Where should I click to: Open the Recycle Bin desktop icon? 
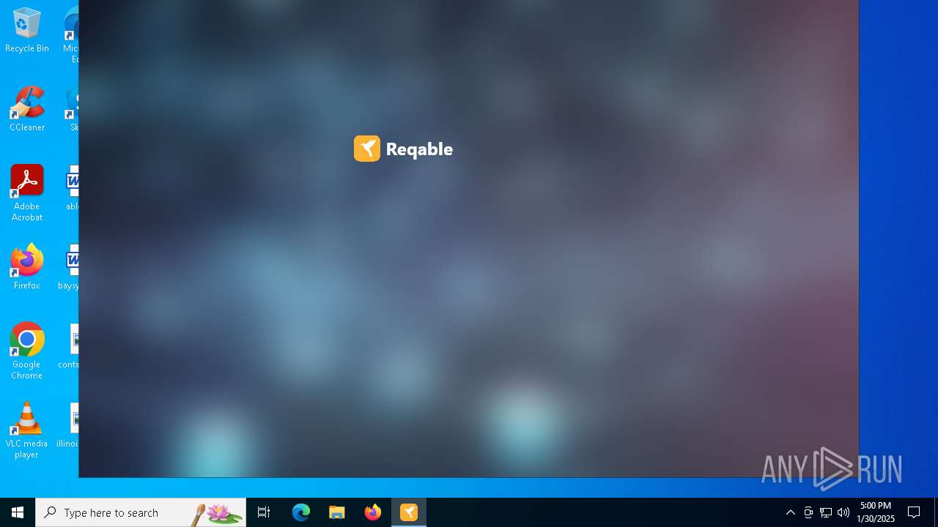pos(27,31)
